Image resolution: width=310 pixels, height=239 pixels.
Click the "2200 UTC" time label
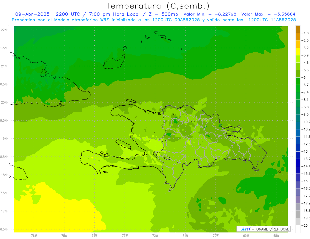[x=68, y=14]
